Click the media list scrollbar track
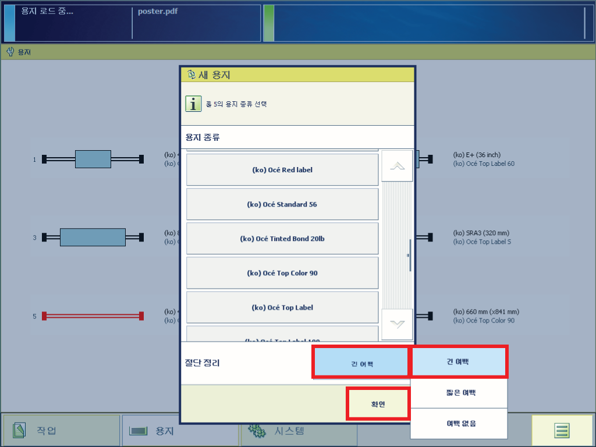 click(397, 245)
